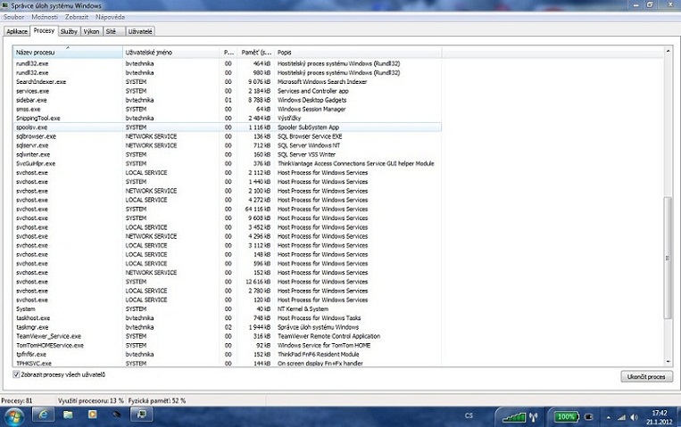Image resolution: width=681 pixels, height=427 pixels.
Task: Click the CS language indicator
Action: 469,415
